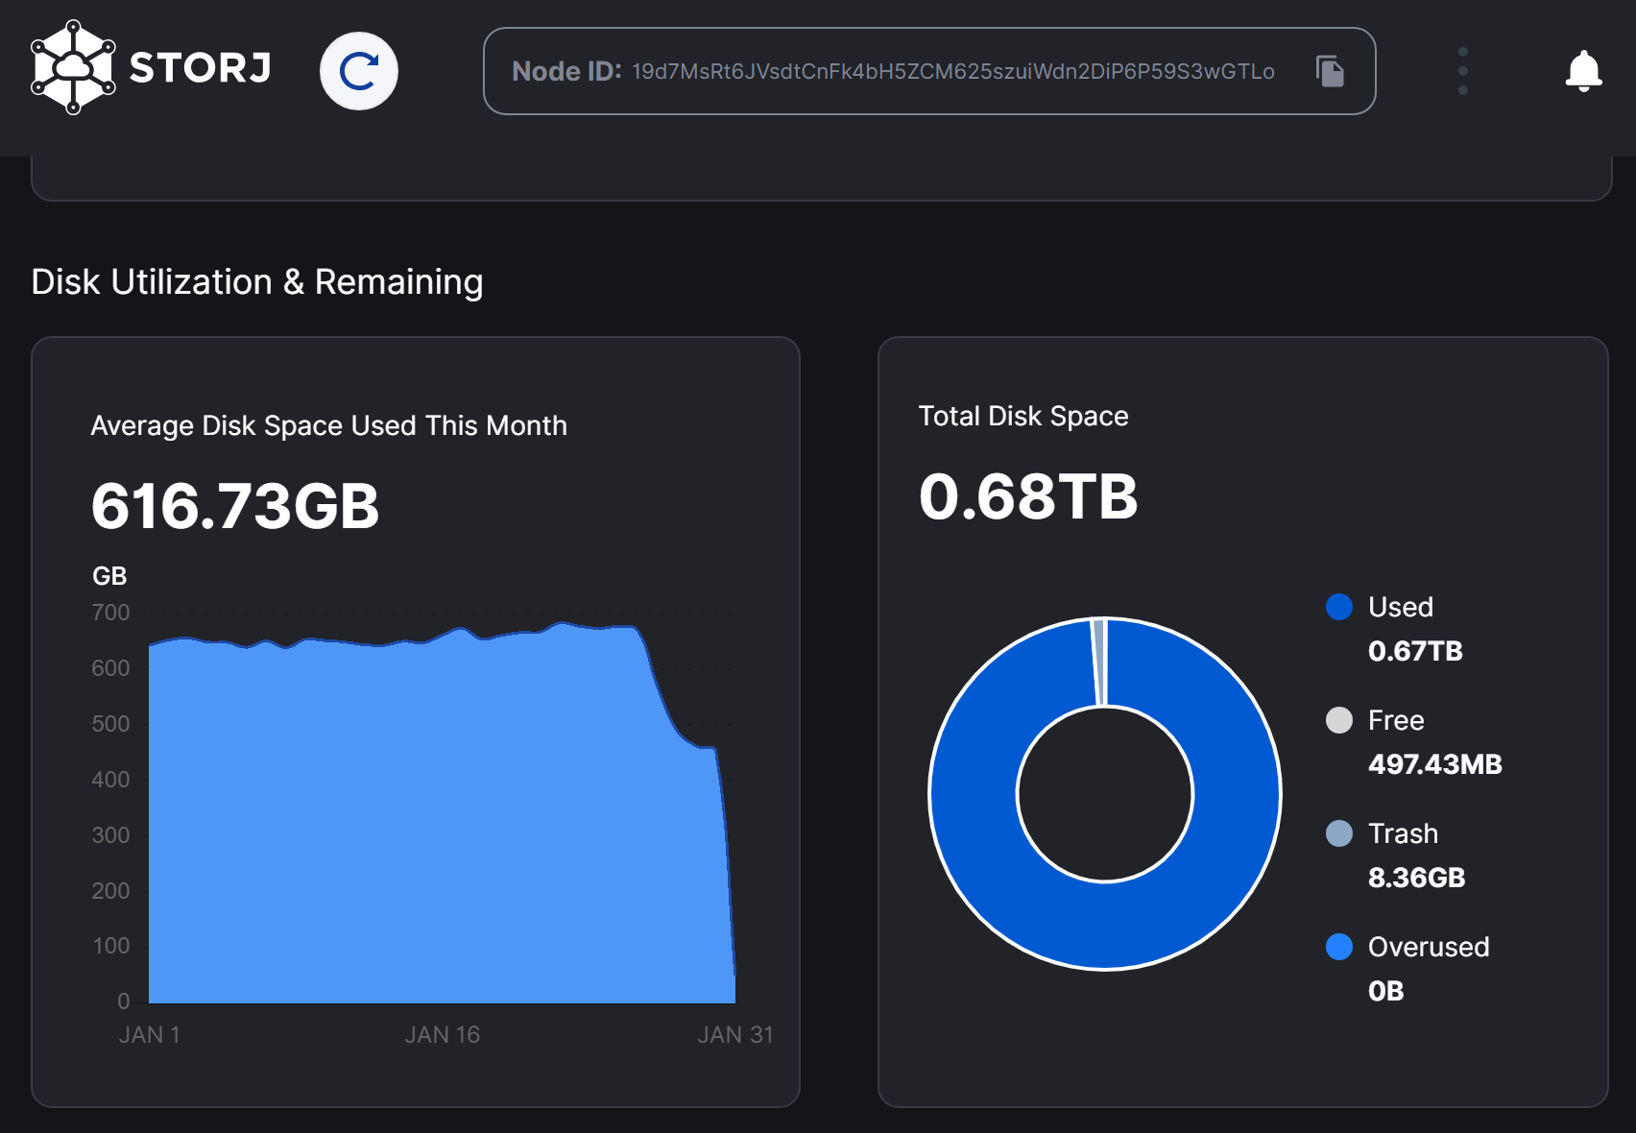Click the Overused legend dot
Viewport: 1636px width, 1133px height.
pyautogui.click(x=1338, y=947)
